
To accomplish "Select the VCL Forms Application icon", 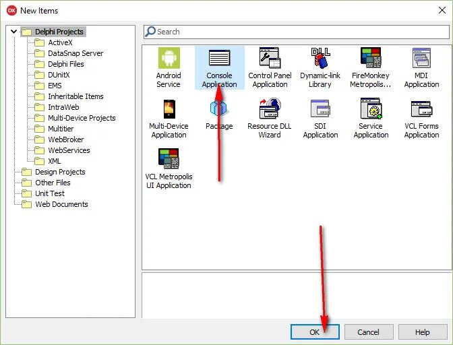I will tap(421, 109).
